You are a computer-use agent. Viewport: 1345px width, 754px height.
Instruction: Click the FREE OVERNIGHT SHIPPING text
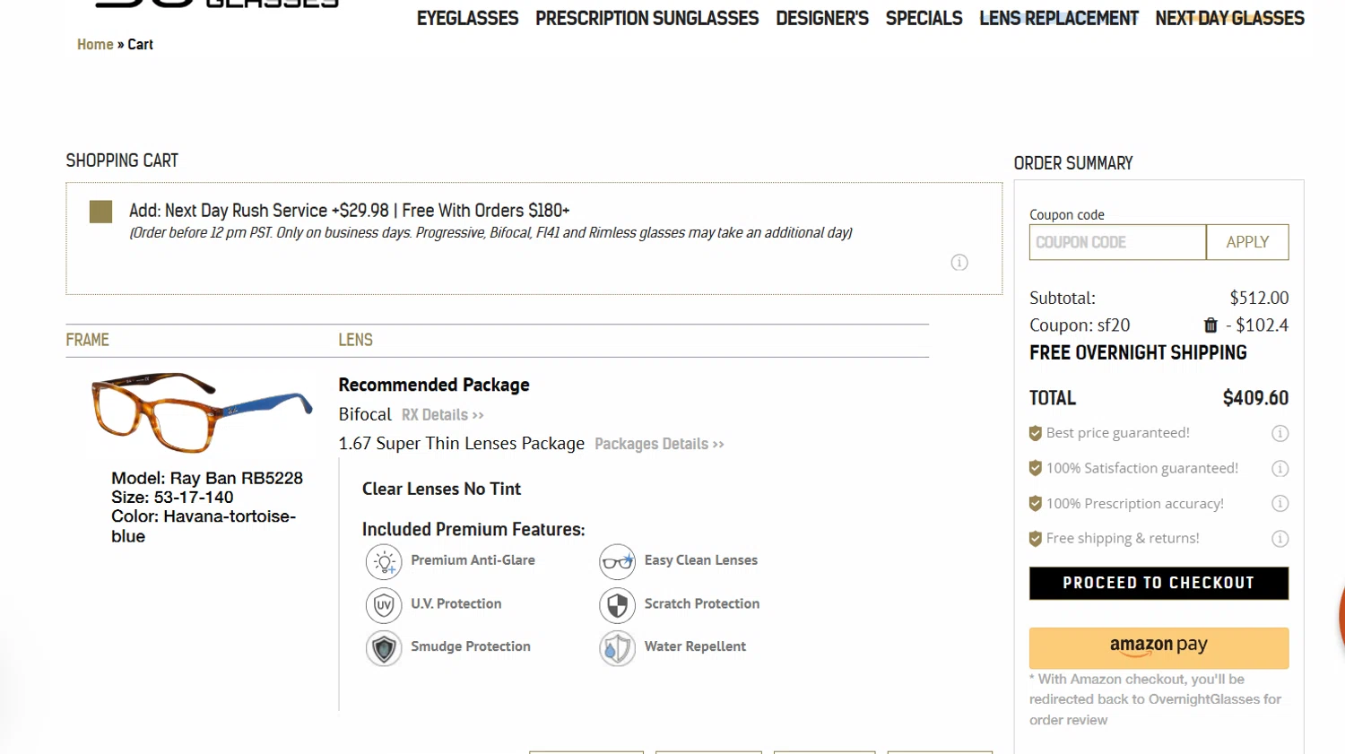click(1138, 352)
